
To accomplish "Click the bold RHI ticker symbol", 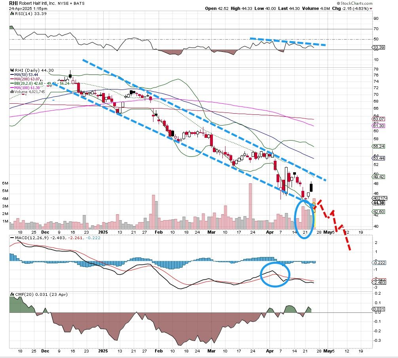I will pyautogui.click(x=14, y=3).
